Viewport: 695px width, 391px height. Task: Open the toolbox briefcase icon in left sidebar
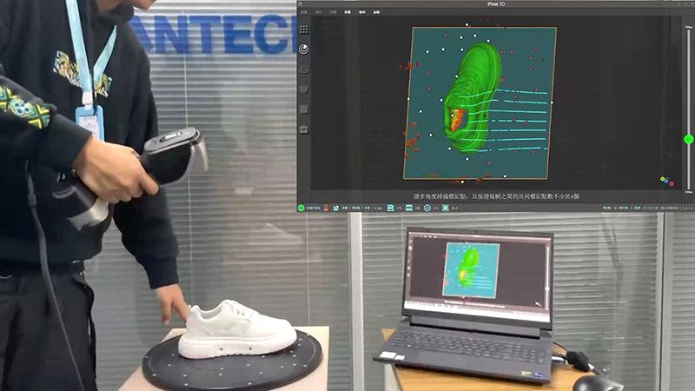click(x=303, y=129)
